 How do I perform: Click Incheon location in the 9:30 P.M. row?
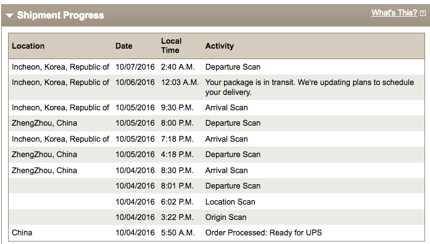(60, 108)
